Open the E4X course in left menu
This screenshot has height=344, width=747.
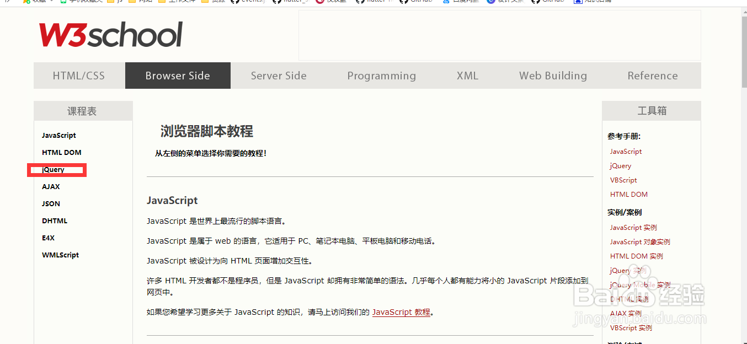point(48,238)
